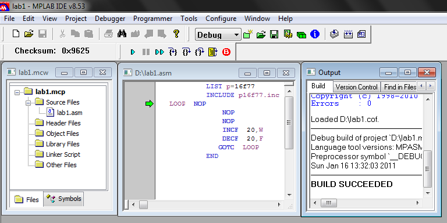Click the editor horizontal scrollbar thumb
Screen dimensions: 447x223
point(143,205)
